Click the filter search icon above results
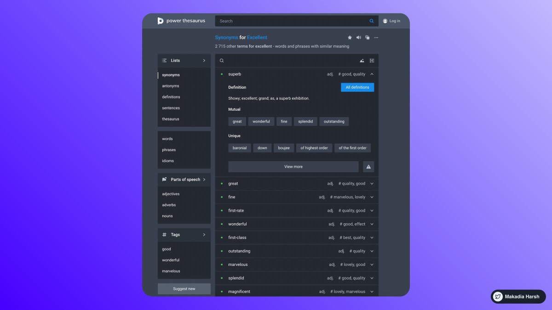 pos(222,61)
